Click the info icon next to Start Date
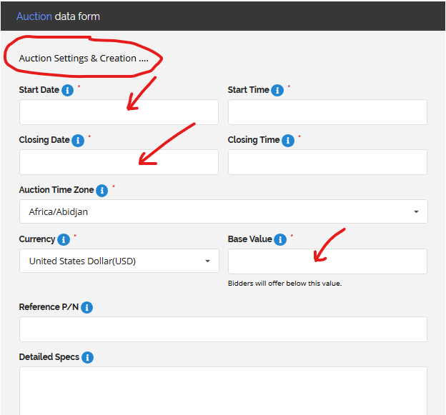446x415 pixels. pos(68,91)
